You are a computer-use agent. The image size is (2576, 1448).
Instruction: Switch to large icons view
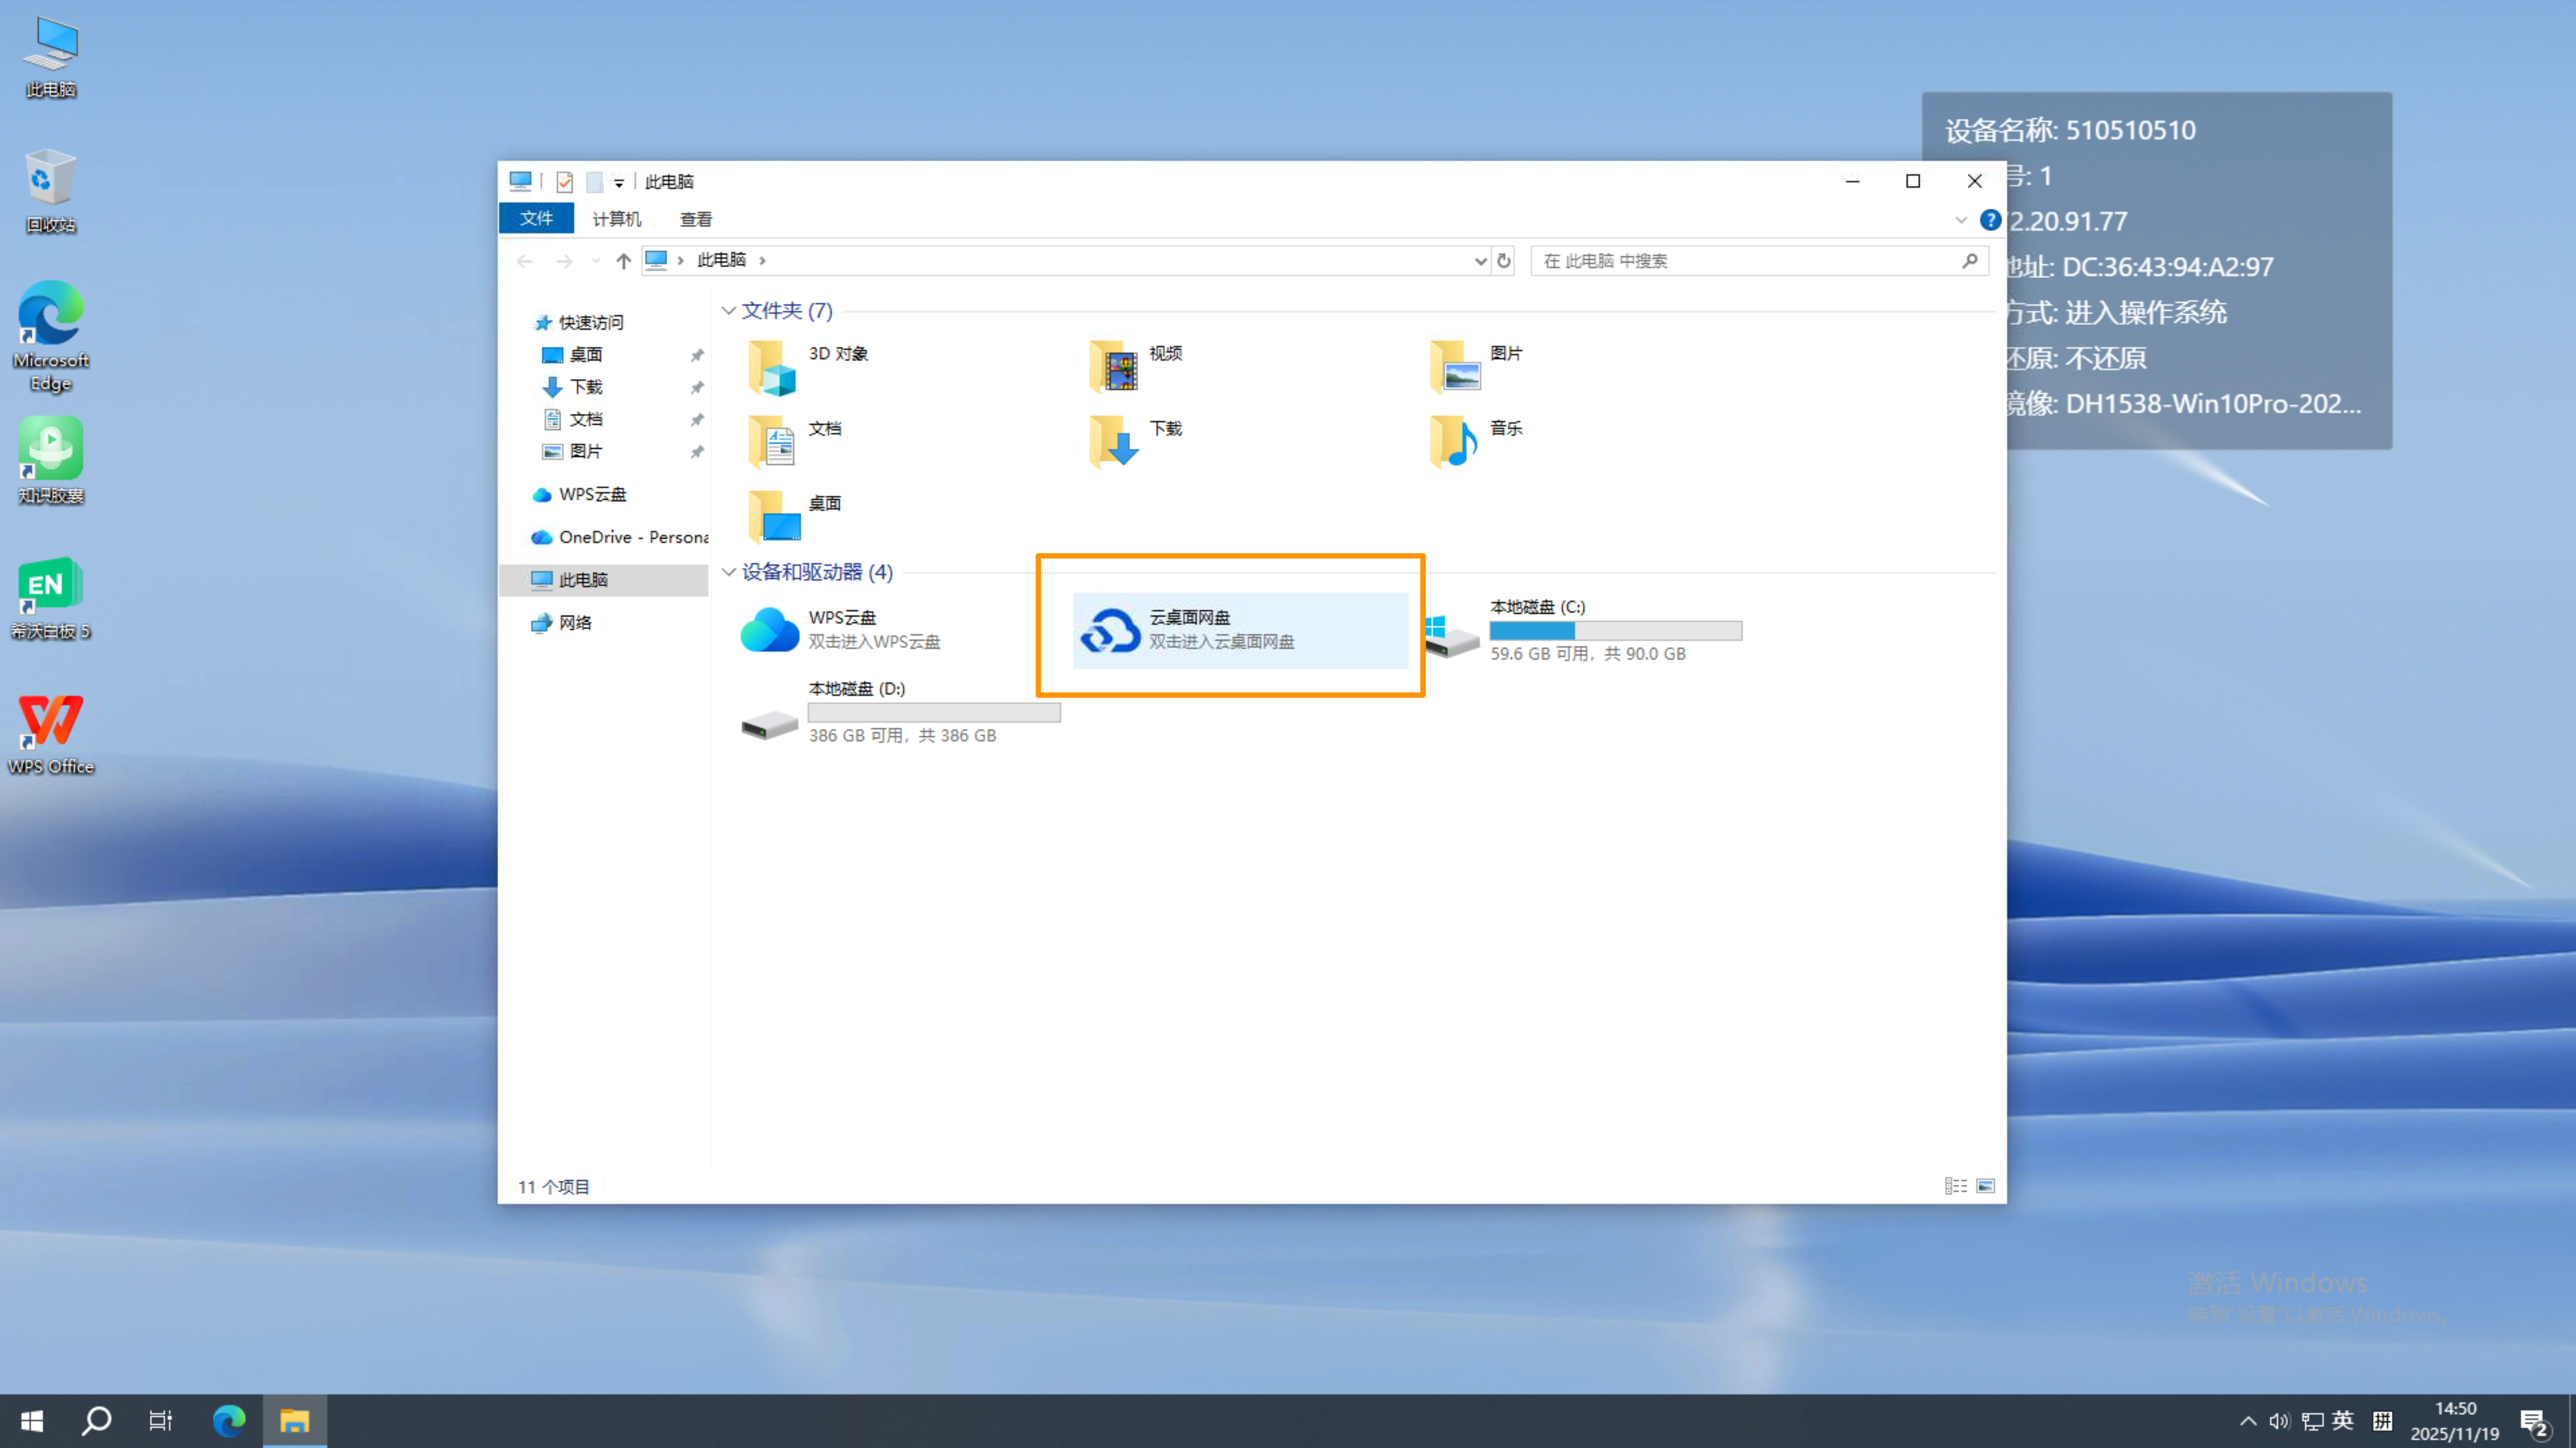tap(1986, 1186)
